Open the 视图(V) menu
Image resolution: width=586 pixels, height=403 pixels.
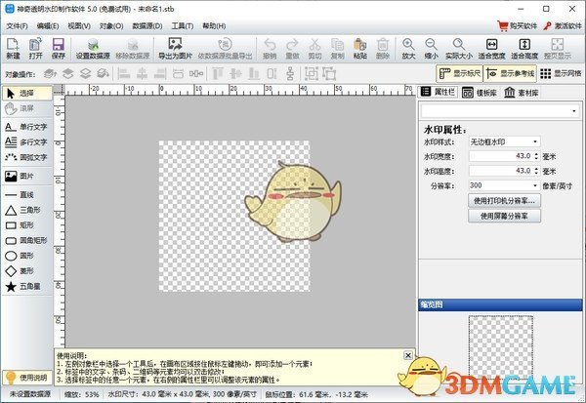pyautogui.click(x=79, y=26)
